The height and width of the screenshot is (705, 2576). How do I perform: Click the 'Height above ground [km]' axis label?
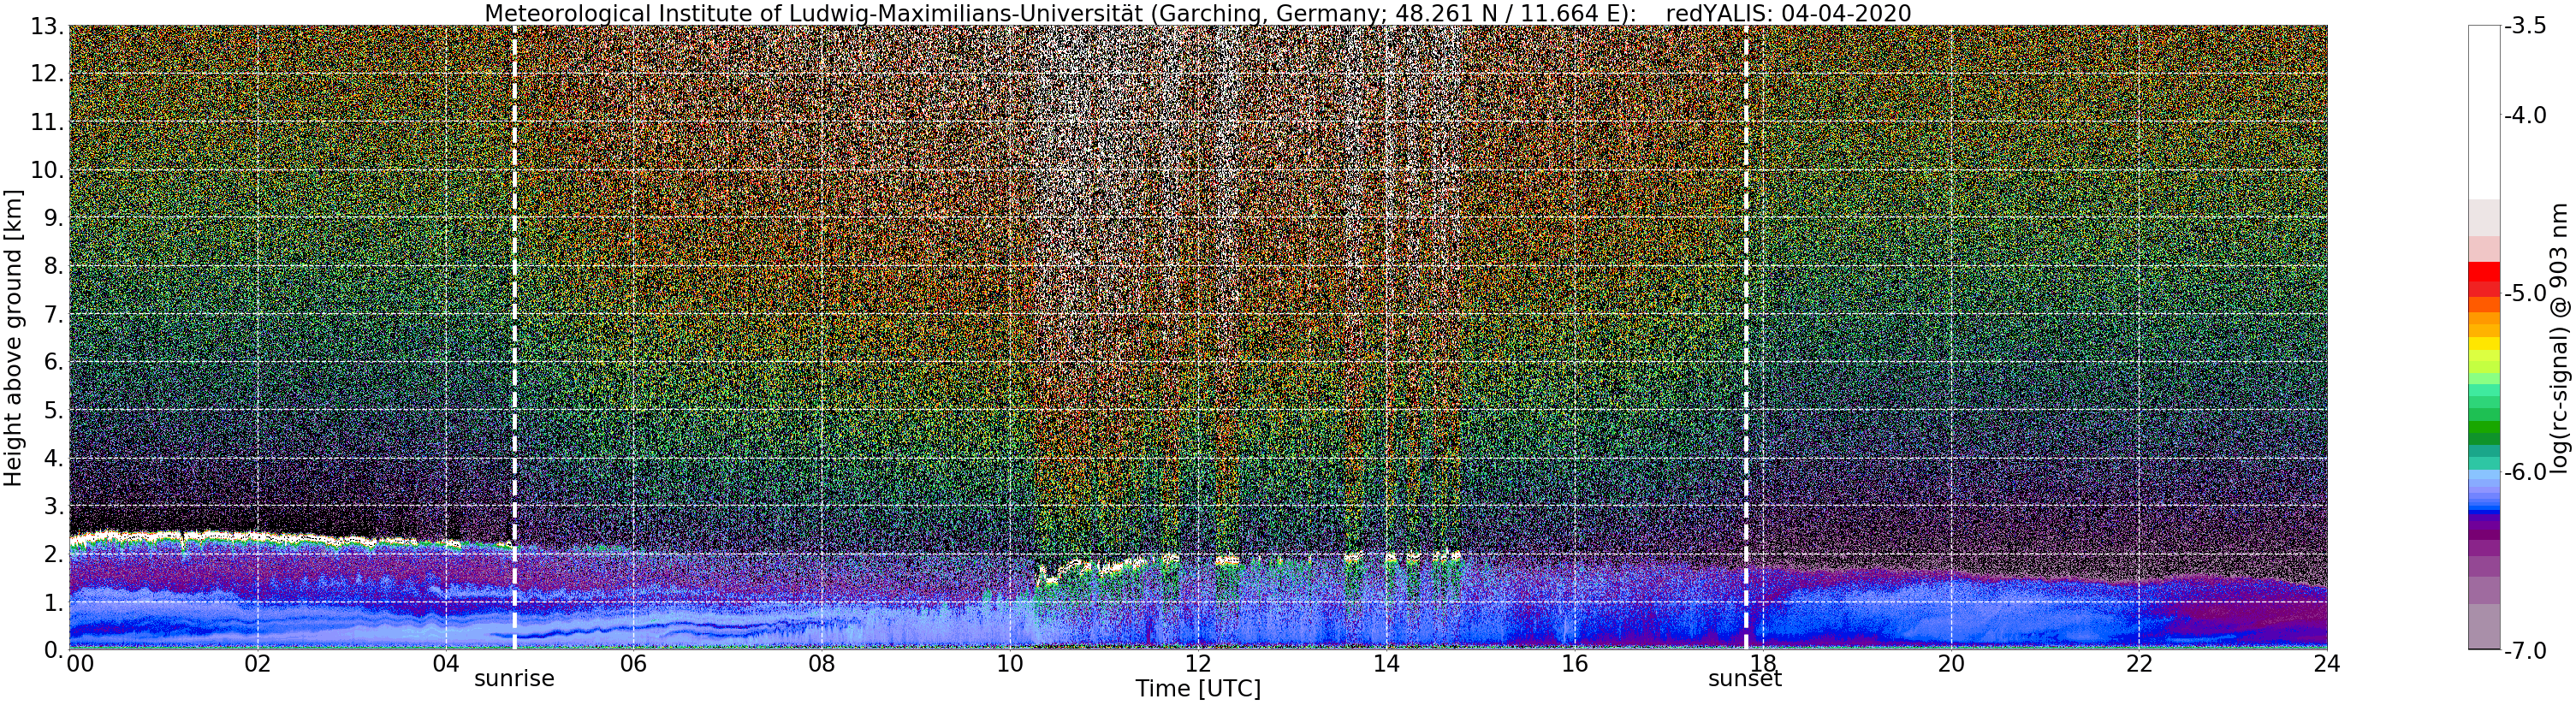tap(13, 338)
